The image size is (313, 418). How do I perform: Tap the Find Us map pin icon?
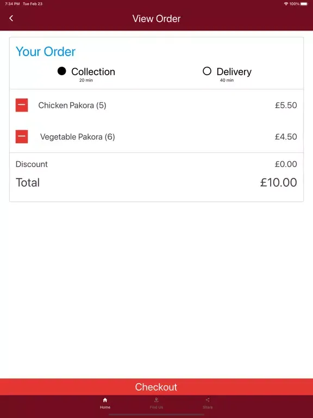tap(156, 400)
